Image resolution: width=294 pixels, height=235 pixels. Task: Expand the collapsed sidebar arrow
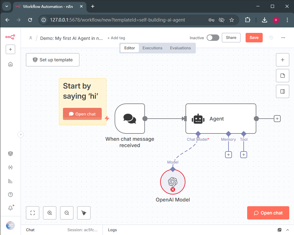[x=21, y=134]
